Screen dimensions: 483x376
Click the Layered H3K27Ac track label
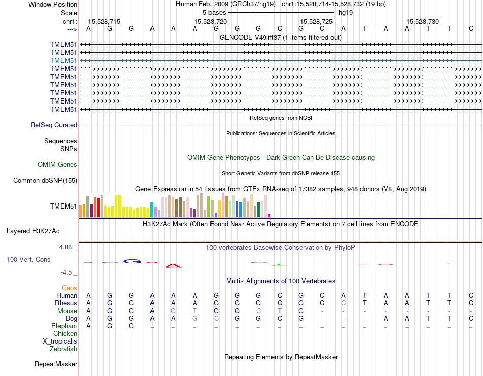coord(33,231)
